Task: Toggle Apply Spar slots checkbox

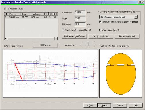Action: pos(100,30)
